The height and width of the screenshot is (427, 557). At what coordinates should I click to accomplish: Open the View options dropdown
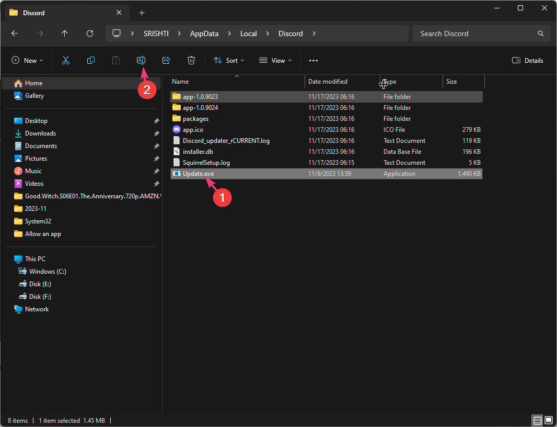[275, 60]
